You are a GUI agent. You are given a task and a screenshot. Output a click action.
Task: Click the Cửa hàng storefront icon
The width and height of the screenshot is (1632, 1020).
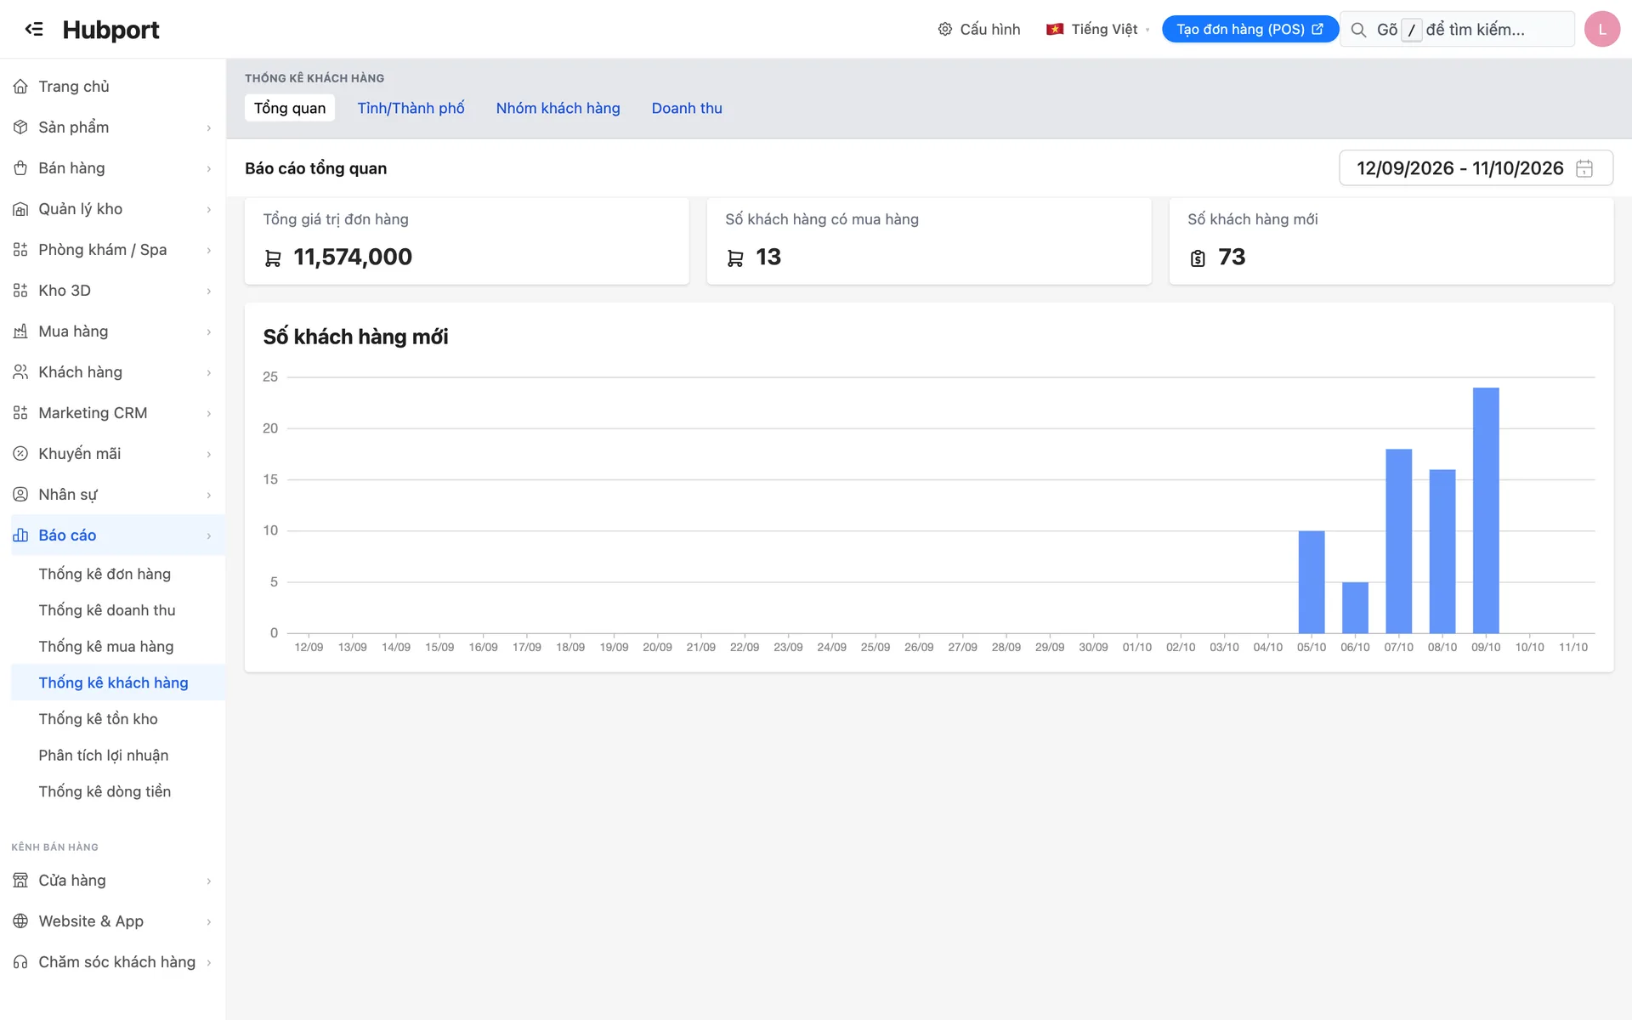click(20, 881)
